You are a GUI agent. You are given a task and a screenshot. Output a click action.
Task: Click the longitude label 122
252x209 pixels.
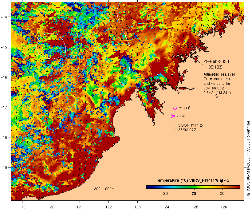pyautogui.click(x=109, y=207)
